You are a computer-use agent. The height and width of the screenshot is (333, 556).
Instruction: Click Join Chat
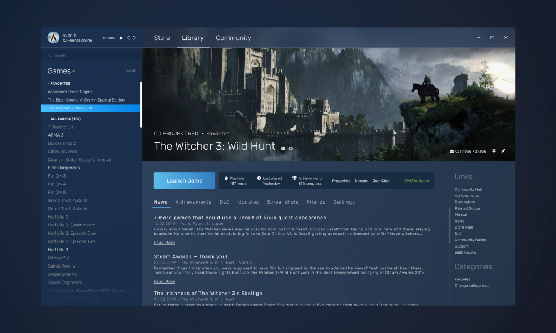click(x=381, y=181)
